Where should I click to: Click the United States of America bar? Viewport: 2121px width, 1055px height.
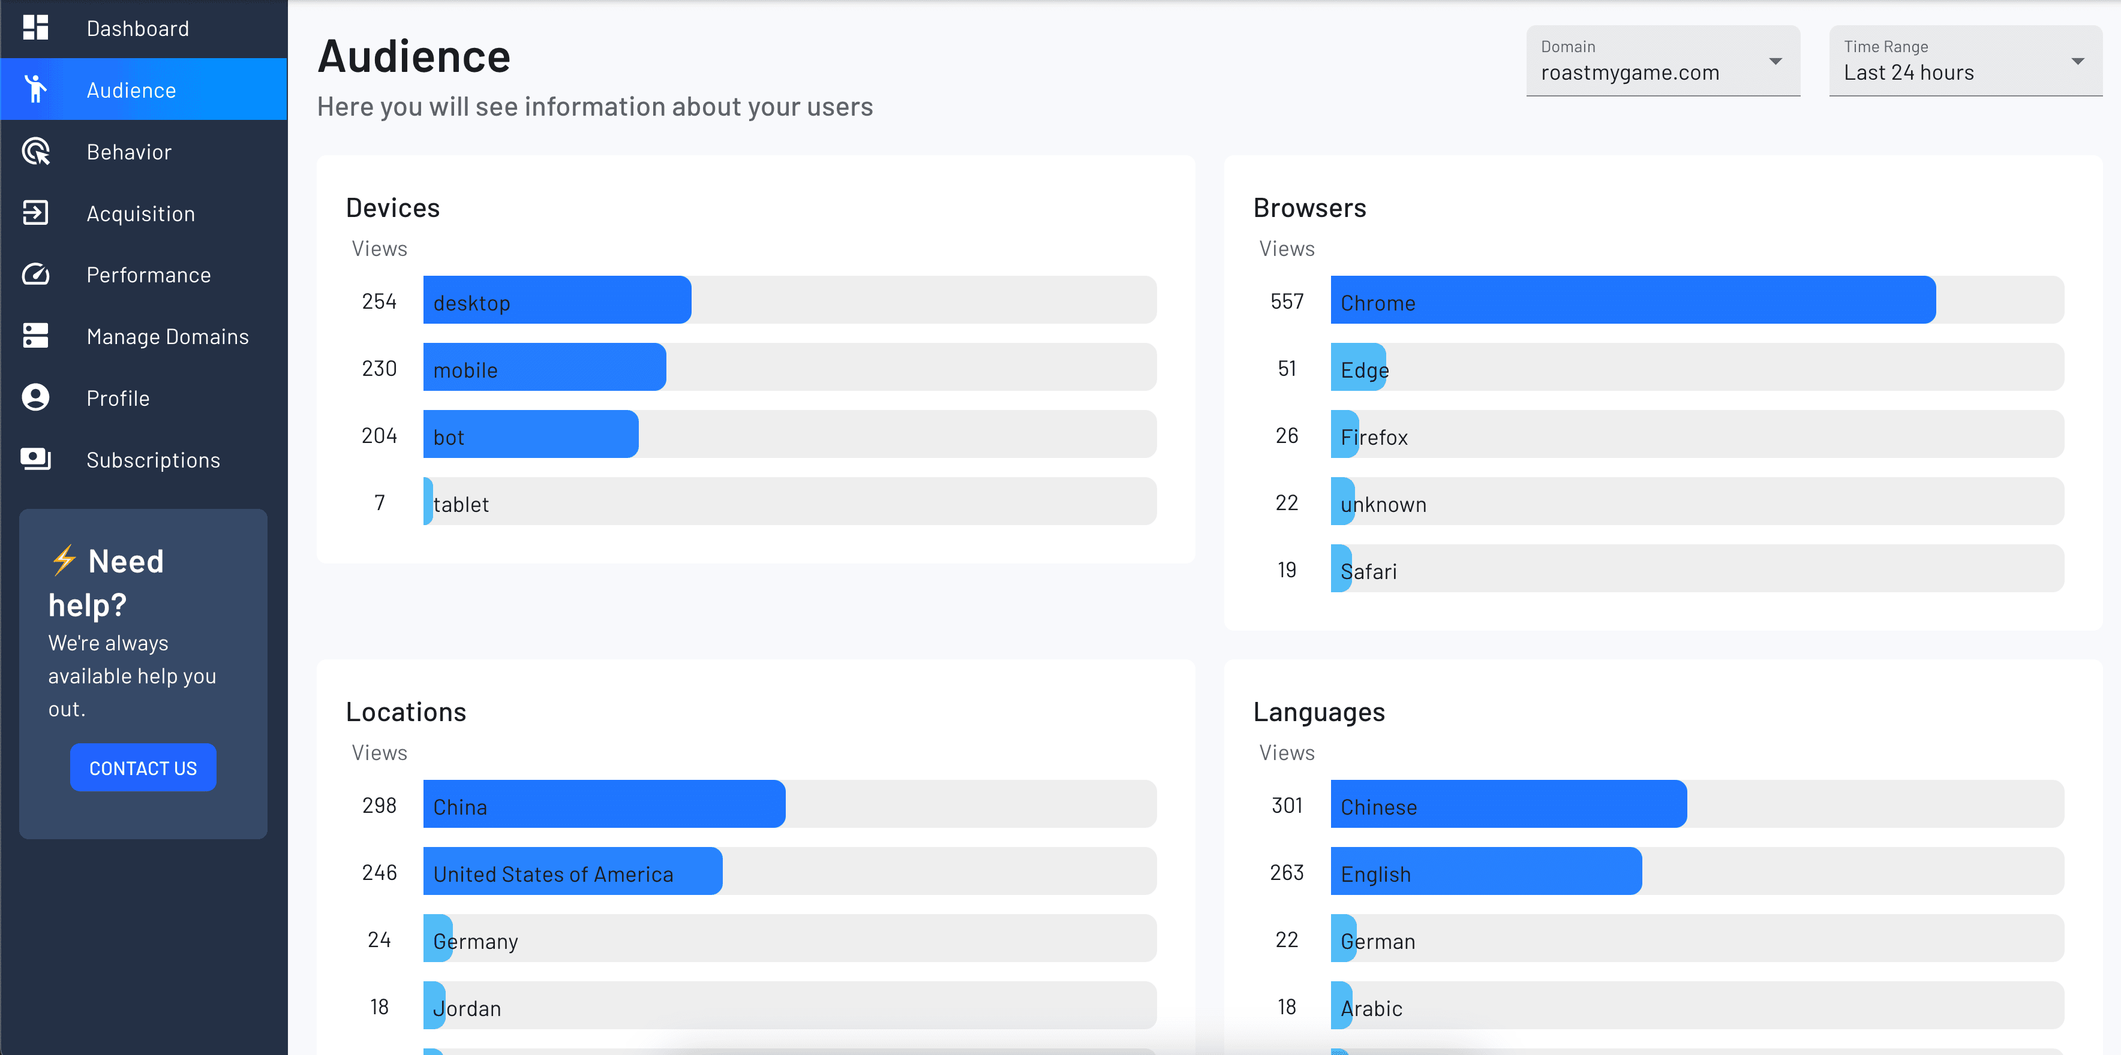coord(572,872)
